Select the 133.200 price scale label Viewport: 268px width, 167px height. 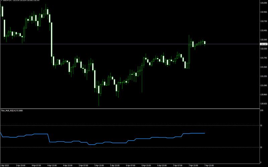click(x=264, y=3)
